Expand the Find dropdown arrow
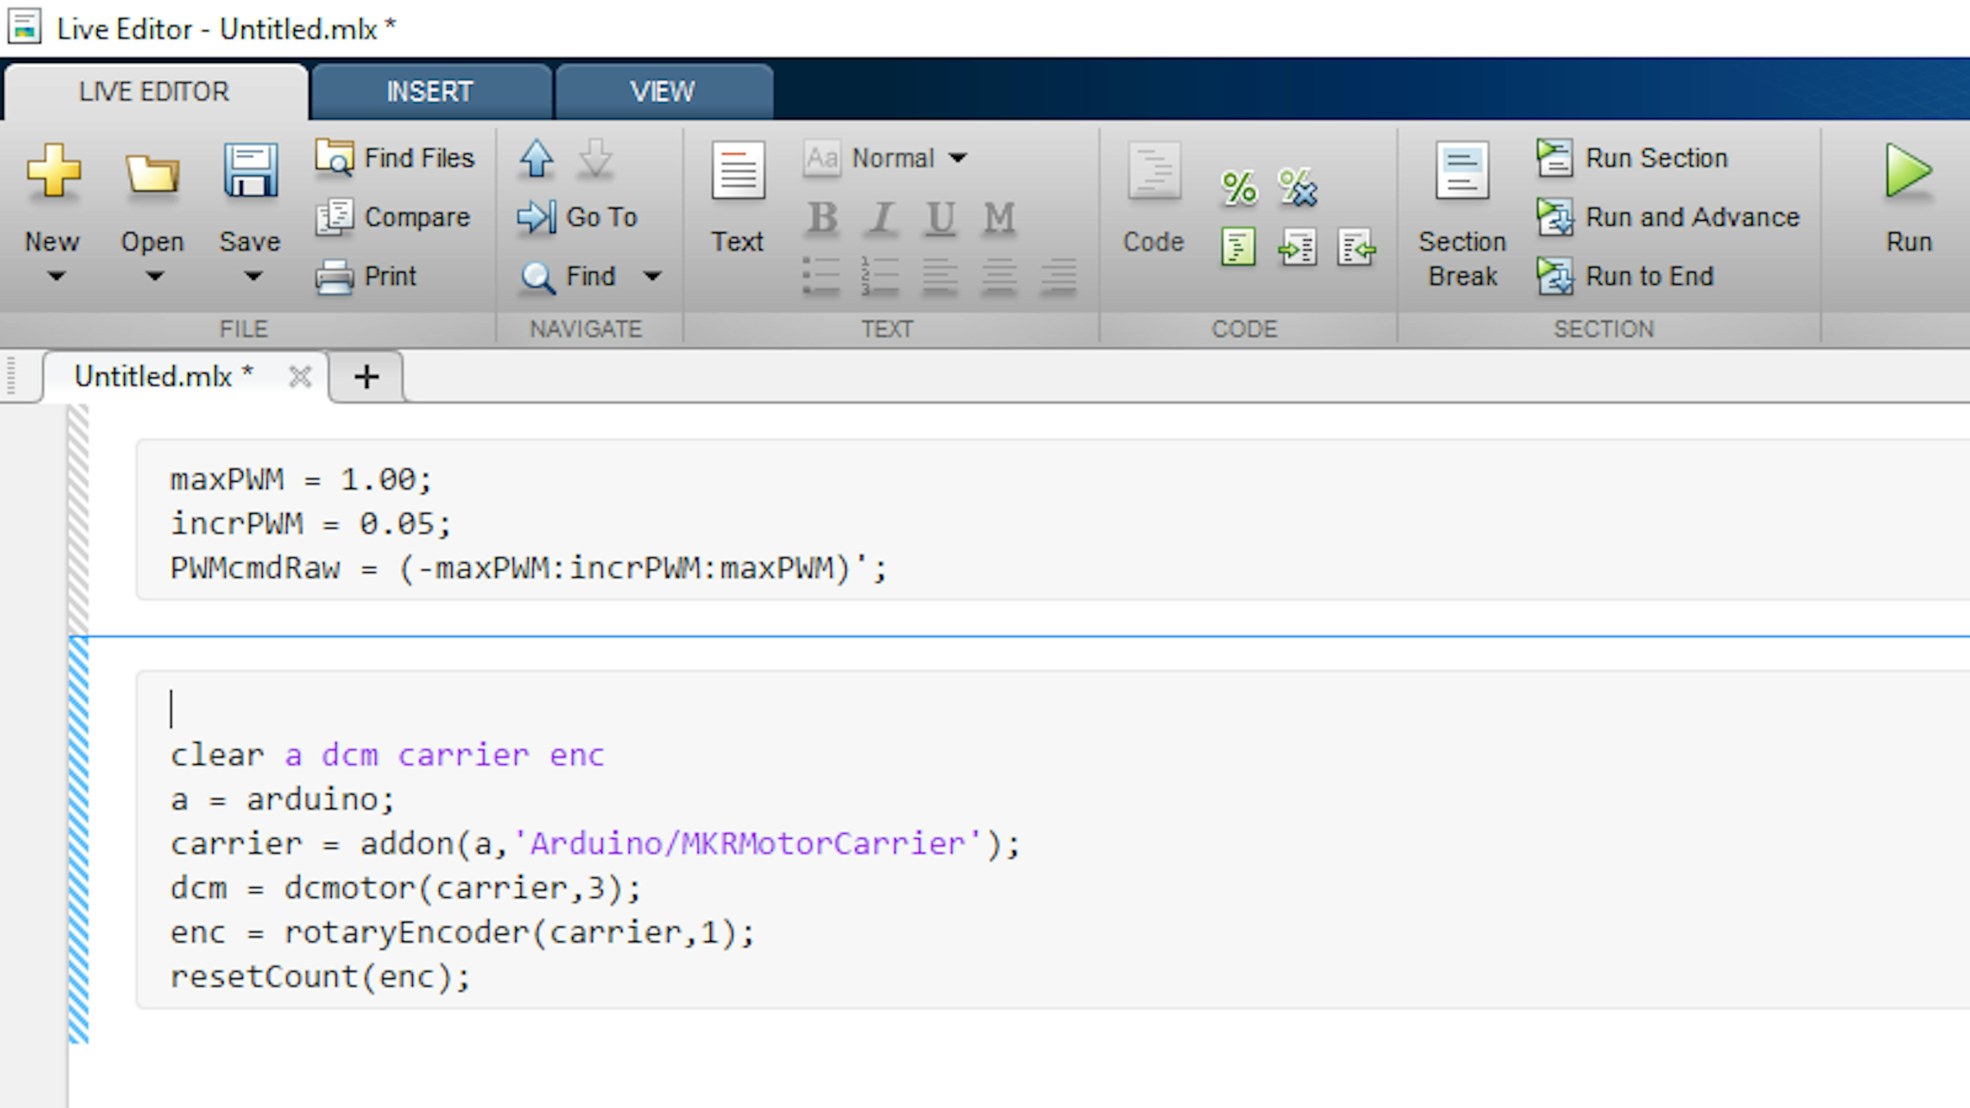 click(652, 276)
